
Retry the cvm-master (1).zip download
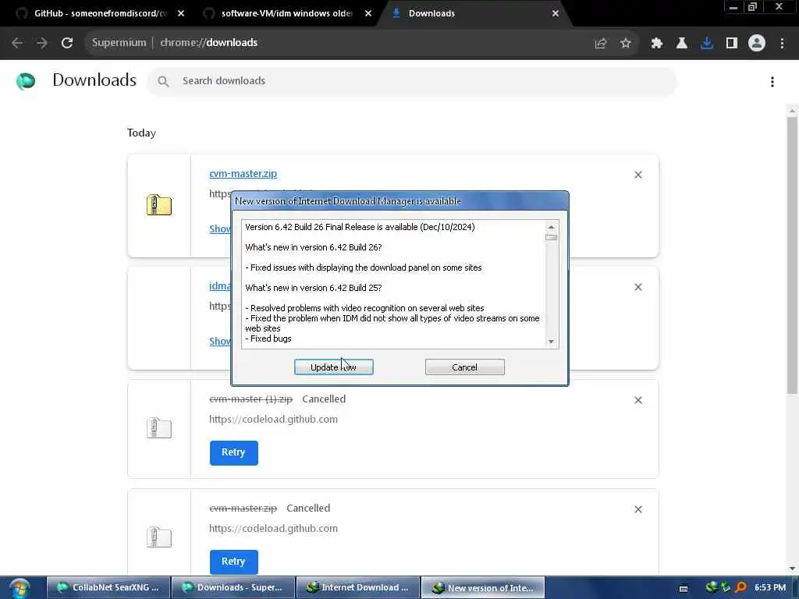pos(233,452)
